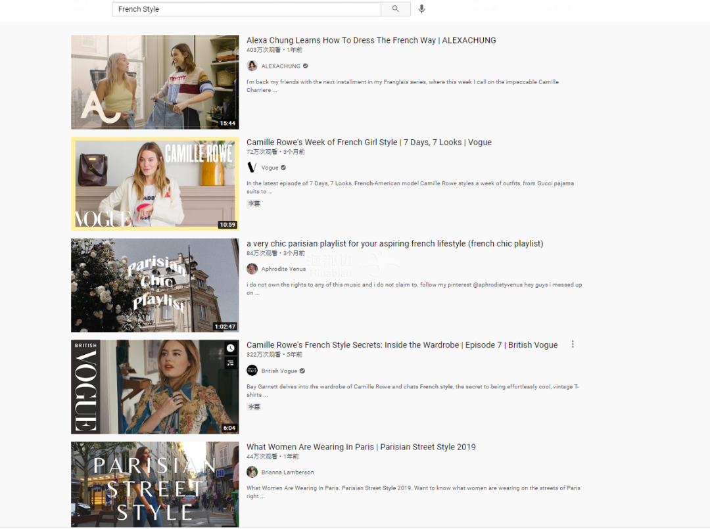710x529 pixels.
Task: Click Aphrodite Venus channel avatar
Action: click(x=252, y=269)
